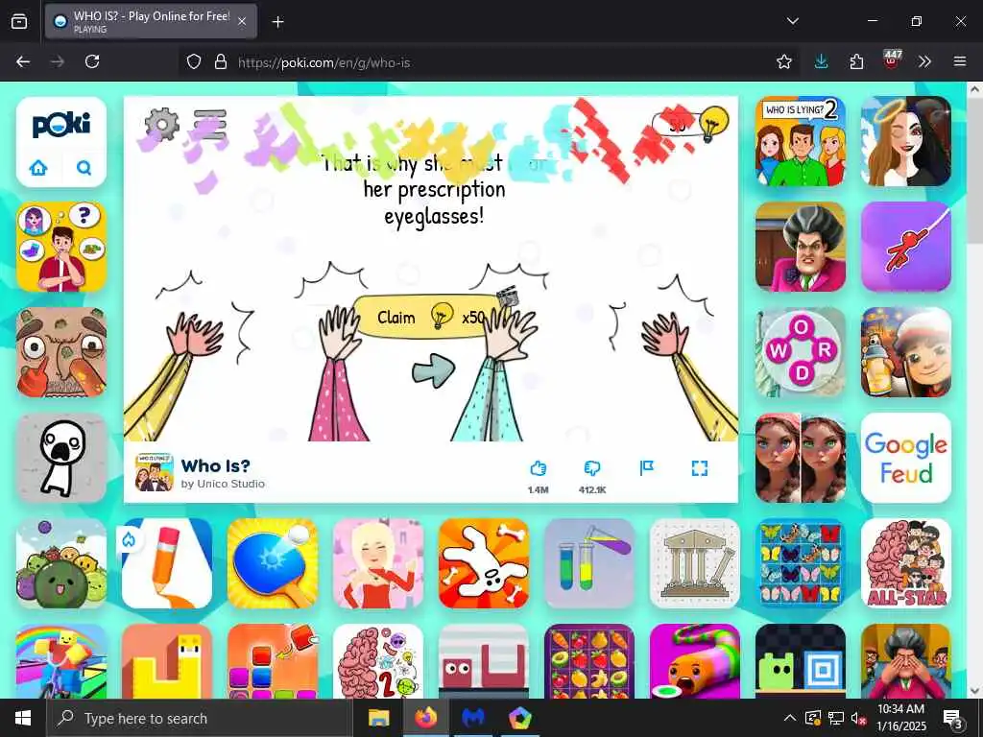
Task: Click the 447 badge extension icon
Action: (892, 60)
